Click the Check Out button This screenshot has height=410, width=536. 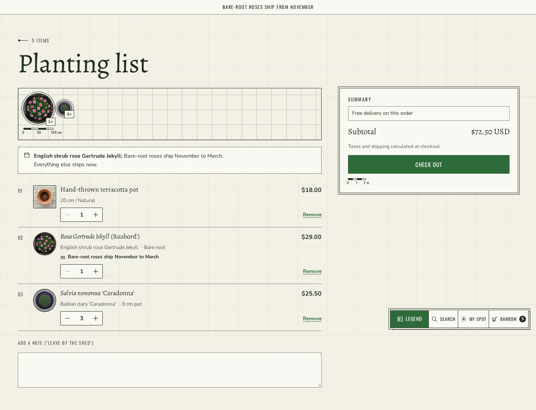[428, 164]
